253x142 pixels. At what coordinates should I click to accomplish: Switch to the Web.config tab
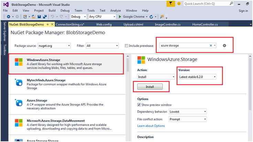tap(104, 24)
